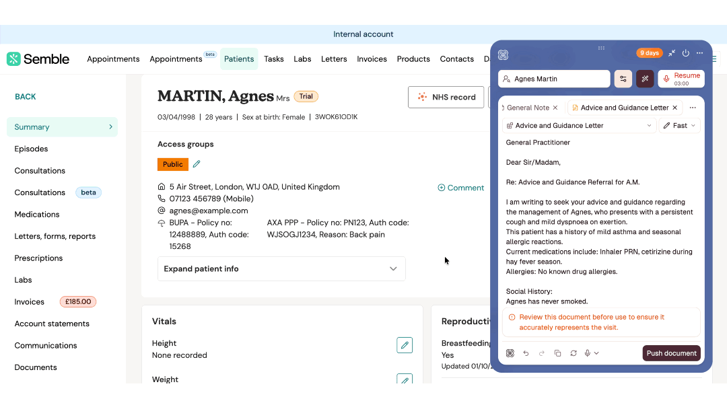Open the Fast mode dropdown
Screen dimensions: 727x409
pos(679,126)
